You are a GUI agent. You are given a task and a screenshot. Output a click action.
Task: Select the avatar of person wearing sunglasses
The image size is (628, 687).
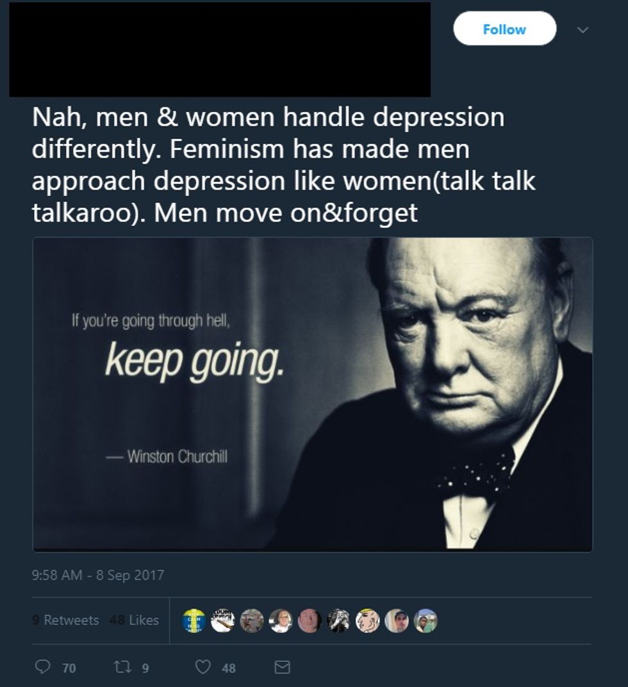[x=281, y=620]
